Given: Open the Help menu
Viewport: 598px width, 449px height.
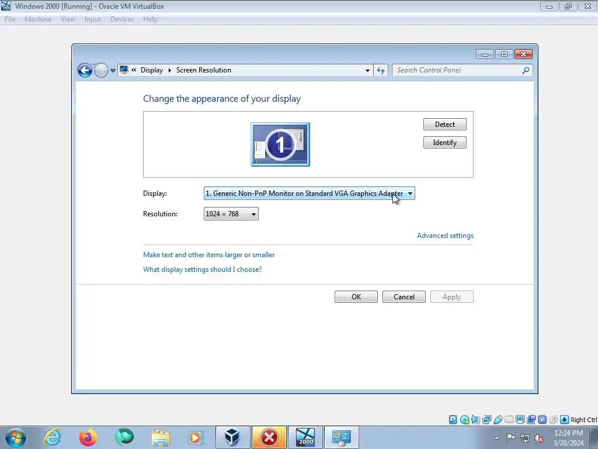Looking at the screenshot, I should tap(150, 19).
